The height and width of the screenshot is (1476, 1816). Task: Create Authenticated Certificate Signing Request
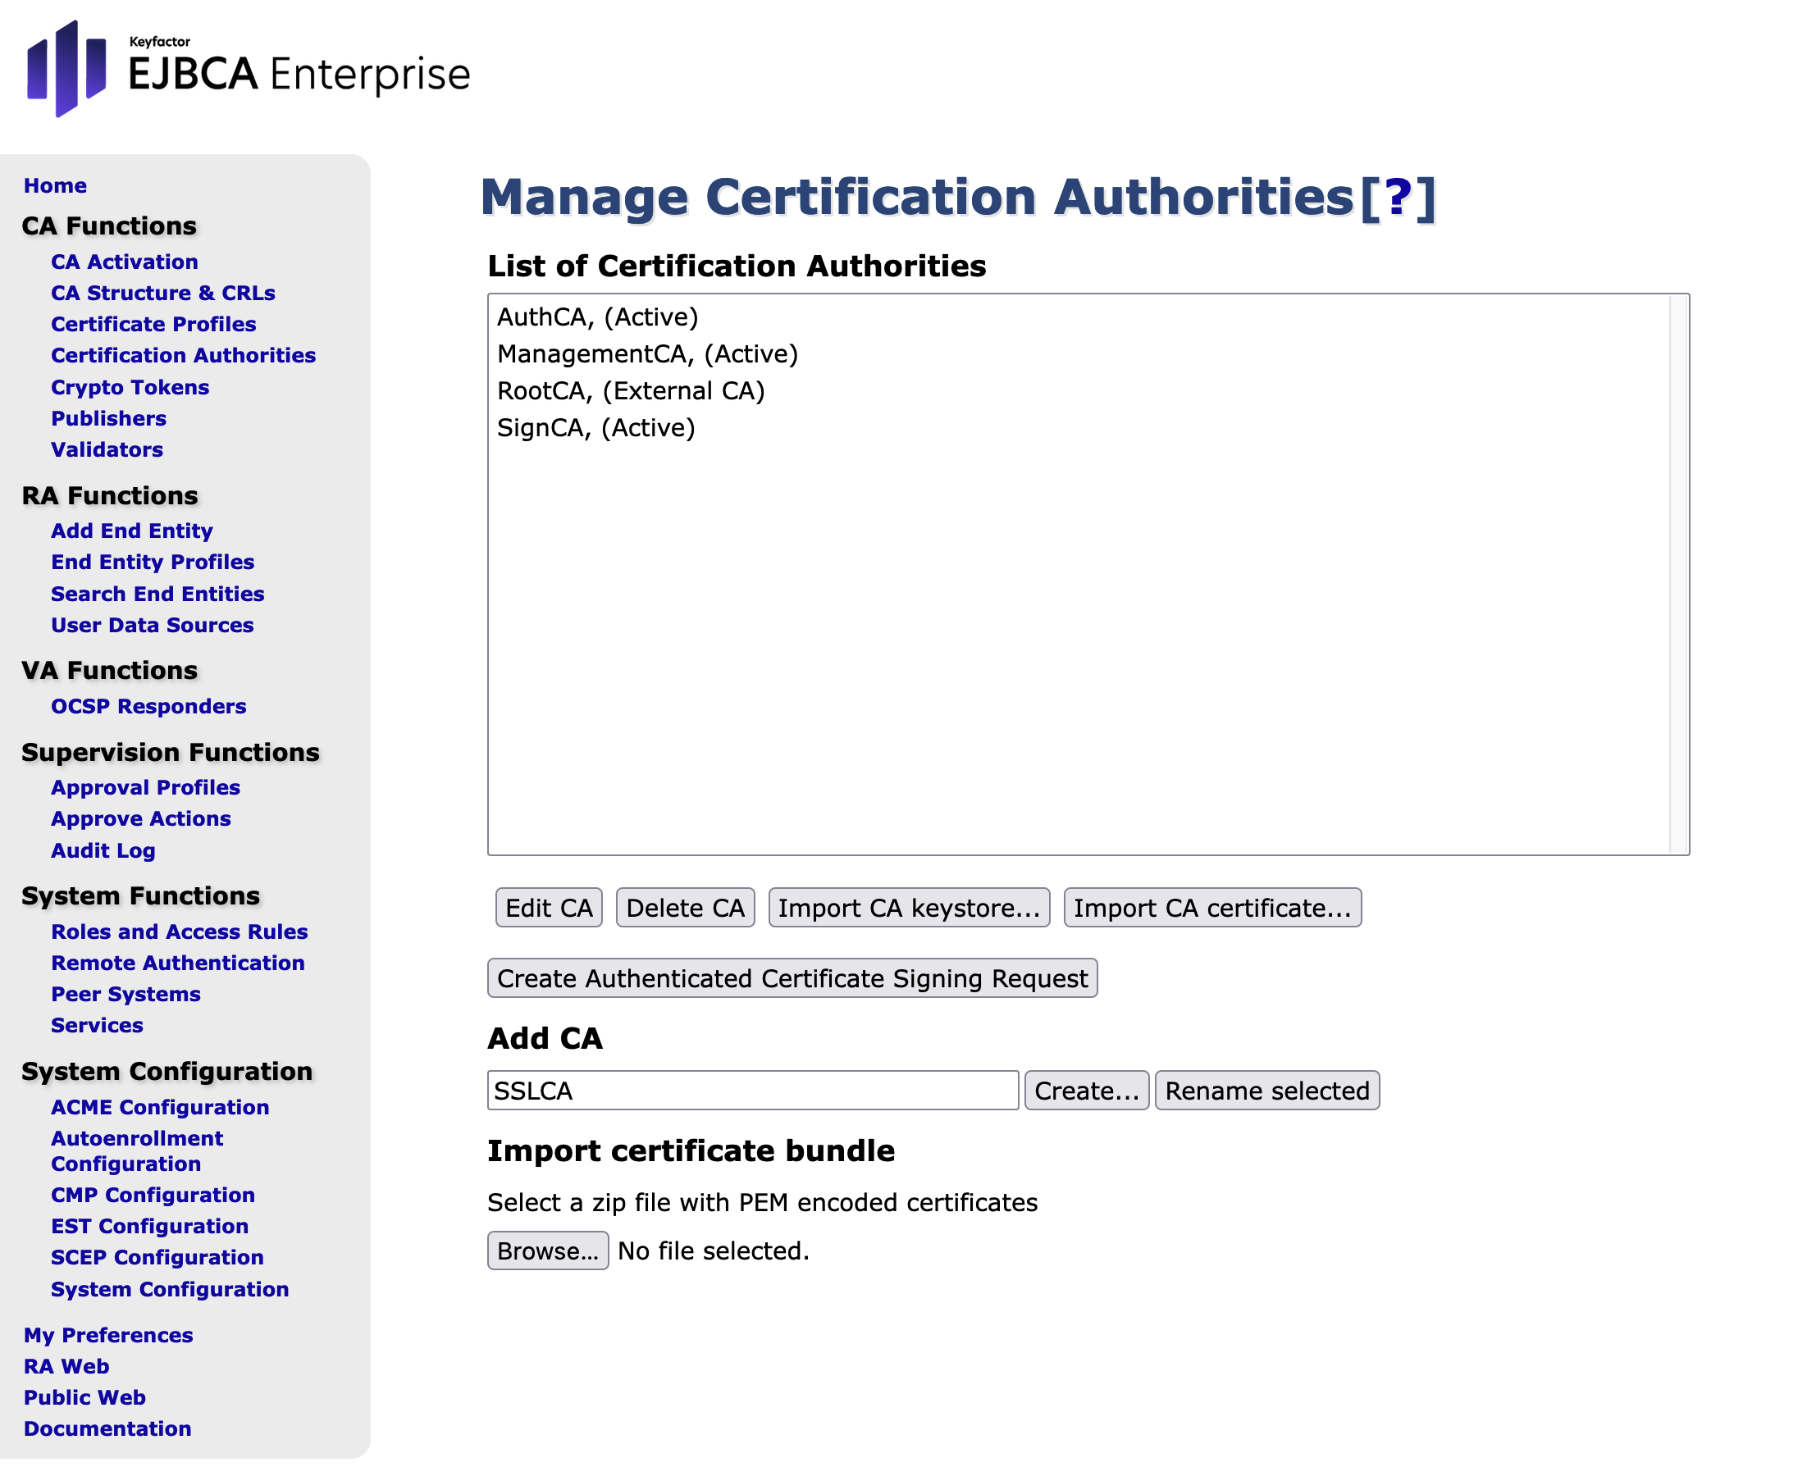point(792,978)
